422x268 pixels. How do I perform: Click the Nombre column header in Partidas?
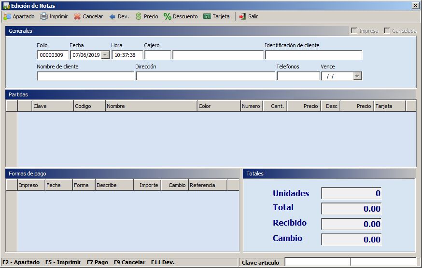point(151,106)
